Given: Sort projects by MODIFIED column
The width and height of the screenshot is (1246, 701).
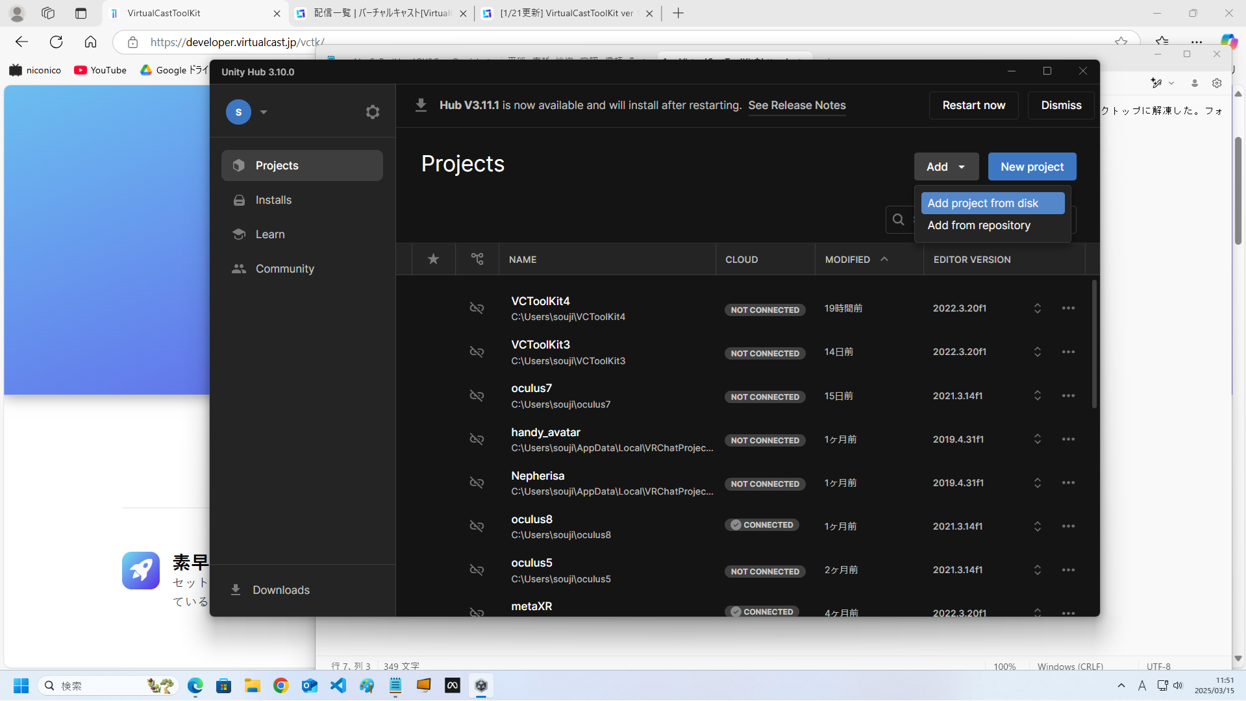Looking at the screenshot, I should [x=856, y=260].
